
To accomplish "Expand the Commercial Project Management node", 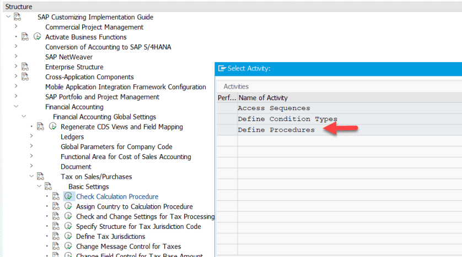I will tap(16, 27).
